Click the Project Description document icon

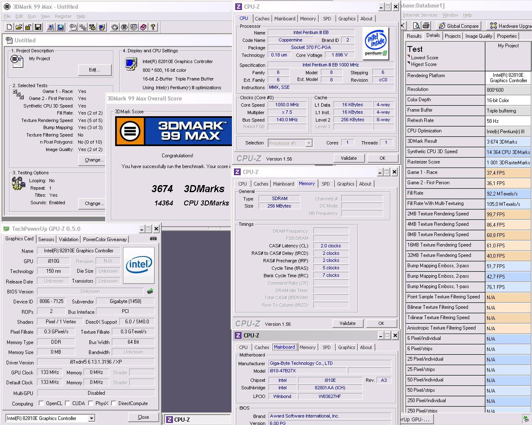coord(17,61)
